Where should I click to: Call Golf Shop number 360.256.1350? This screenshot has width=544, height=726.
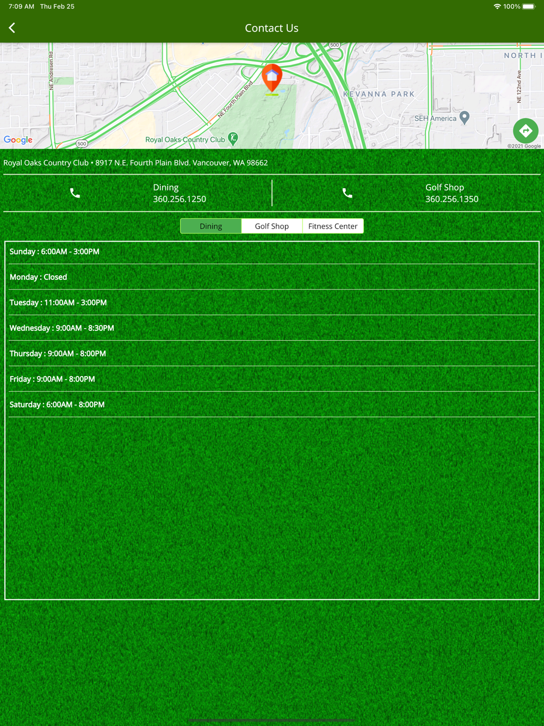click(x=452, y=199)
